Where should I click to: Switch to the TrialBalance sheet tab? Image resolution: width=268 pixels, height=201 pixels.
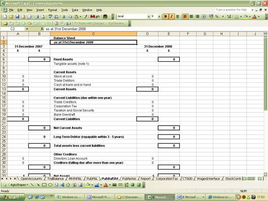pyautogui.click(x=55, y=179)
